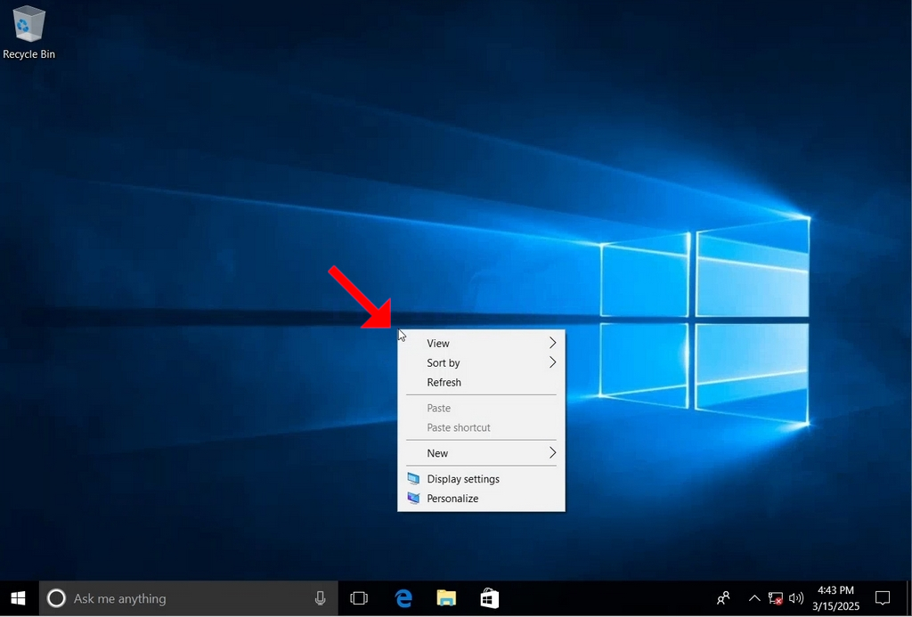Open Display settings from the context menu
Viewport: 912px width, 617px height.
point(481,479)
